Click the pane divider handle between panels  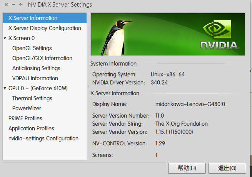tap(88, 87)
